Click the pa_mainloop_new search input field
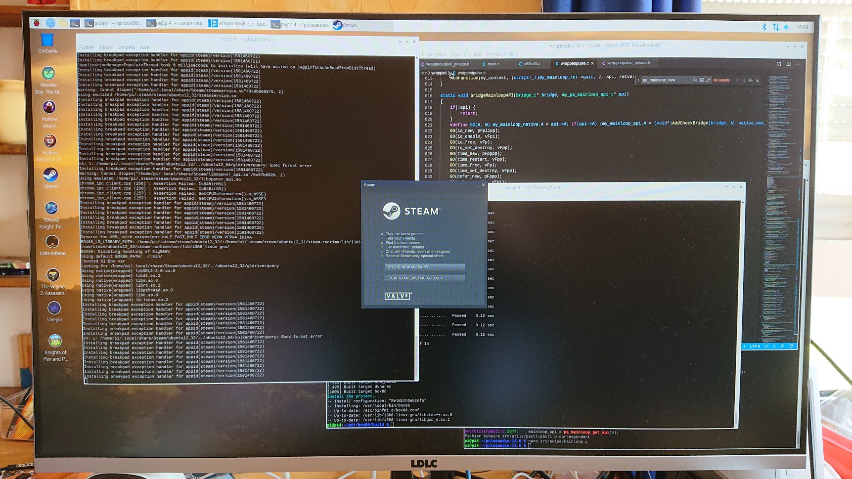852x479 pixels. (665, 80)
